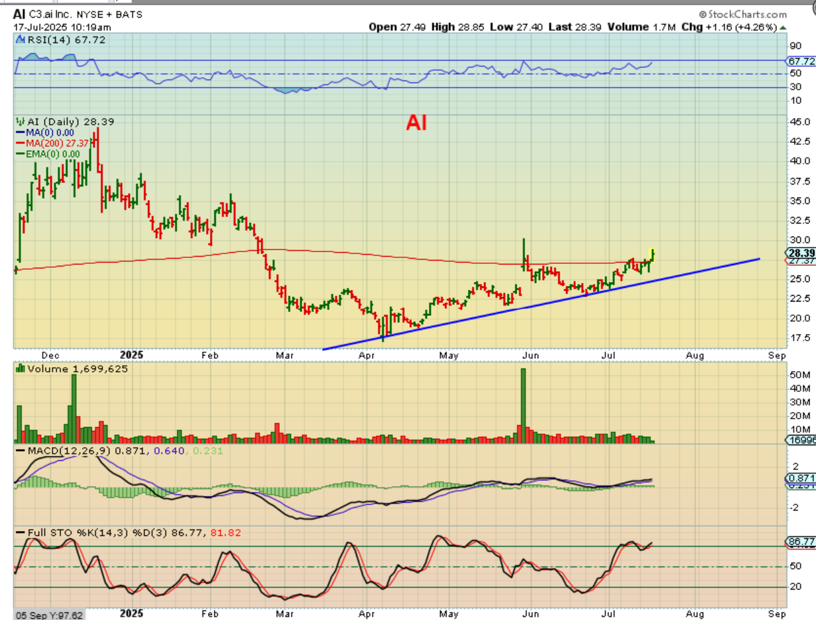This screenshot has width=816, height=620.
Task: Click the 67.72 RSI value tag on the right axis
Action: pos(801,61)
